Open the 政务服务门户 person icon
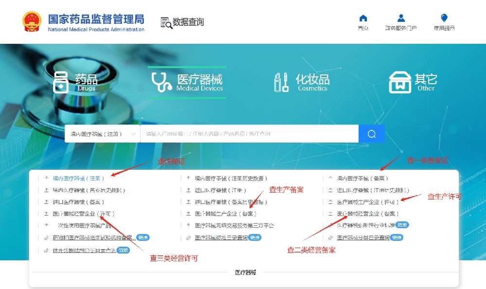 point(401,18)
